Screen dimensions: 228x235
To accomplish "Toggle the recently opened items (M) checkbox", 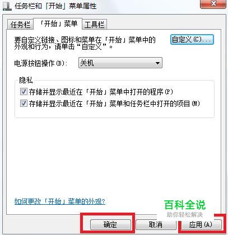I will click(x=24, y=103).
